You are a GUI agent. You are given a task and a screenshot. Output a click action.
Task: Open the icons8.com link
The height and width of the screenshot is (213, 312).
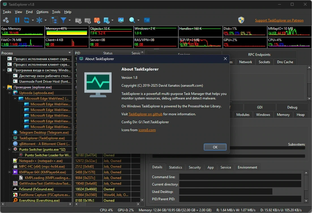coord(147,130)
